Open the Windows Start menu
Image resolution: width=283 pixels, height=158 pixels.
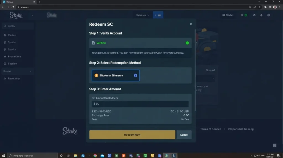(3, 156)
